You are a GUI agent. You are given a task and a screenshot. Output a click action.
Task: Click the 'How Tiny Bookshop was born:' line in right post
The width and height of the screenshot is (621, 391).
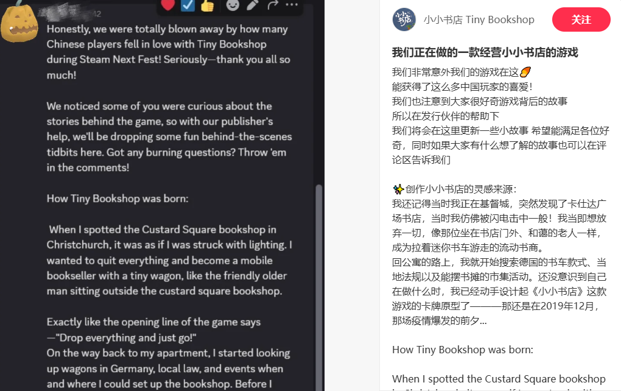(463, 350)
